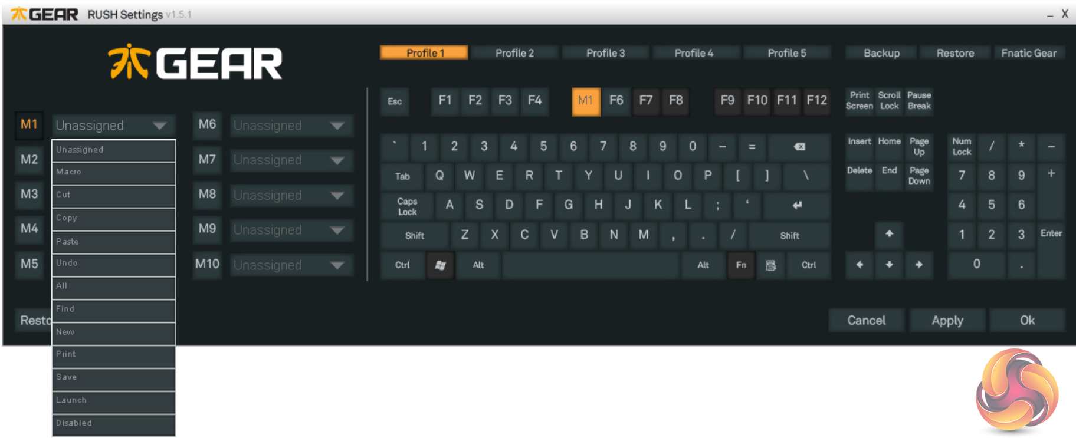Image resolution: width=1076 pixels, height=438 pixels.
Task: Select the Page Down key
Action: [919, 176]
